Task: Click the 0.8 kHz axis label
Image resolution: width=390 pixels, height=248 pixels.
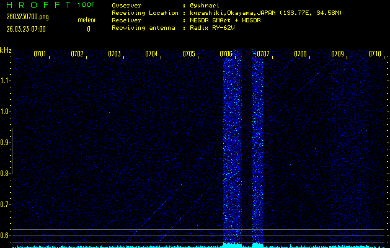Action: coord(4,174)
